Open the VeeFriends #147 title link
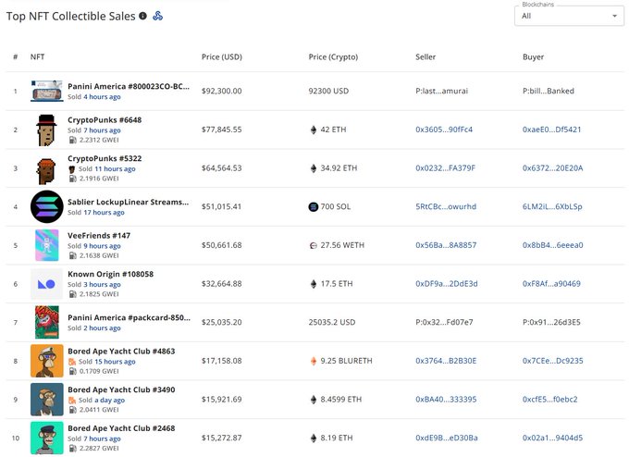This screenshot has width=629, height=457. tap(99, 236)
